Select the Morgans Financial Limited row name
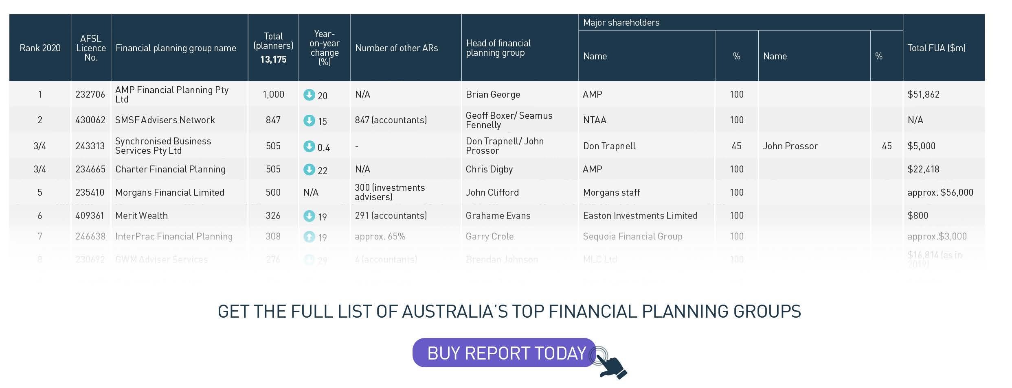This screenshot has width=1012, height=388. [x=170, y=192]
